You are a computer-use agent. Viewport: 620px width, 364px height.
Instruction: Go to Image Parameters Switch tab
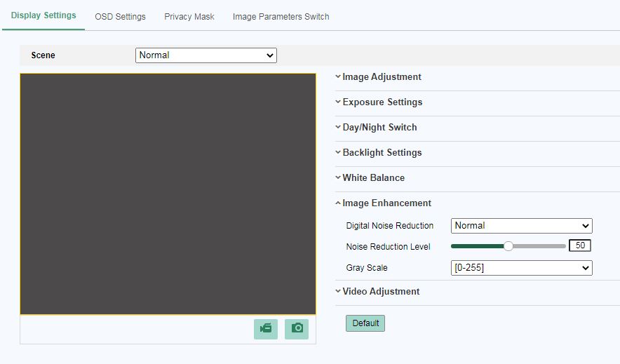click(x=281, y=16)
